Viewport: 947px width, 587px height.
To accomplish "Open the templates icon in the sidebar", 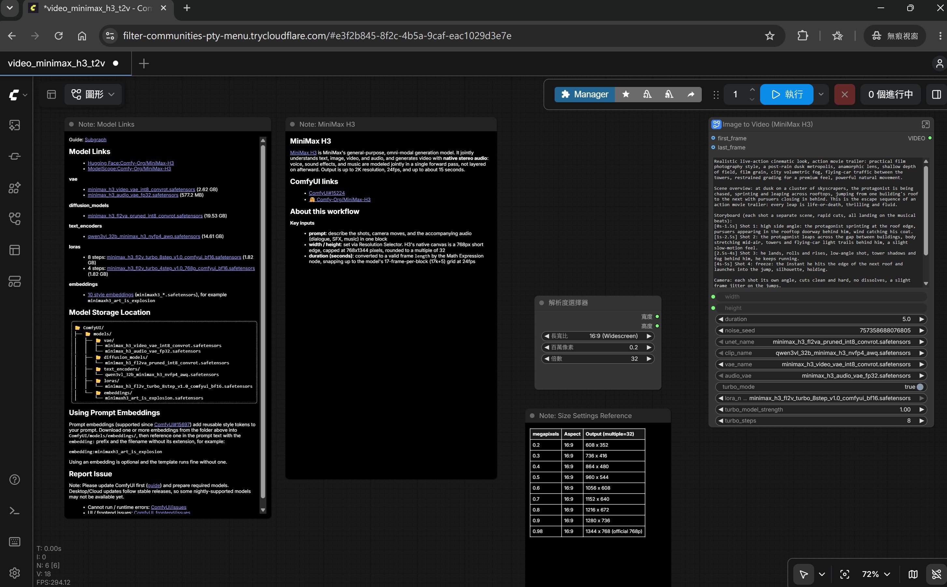I will click(x=15, y=281).
